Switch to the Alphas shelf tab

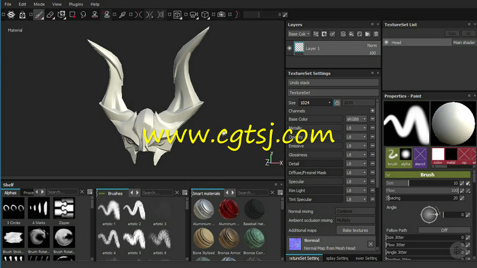tap(10, 192)
